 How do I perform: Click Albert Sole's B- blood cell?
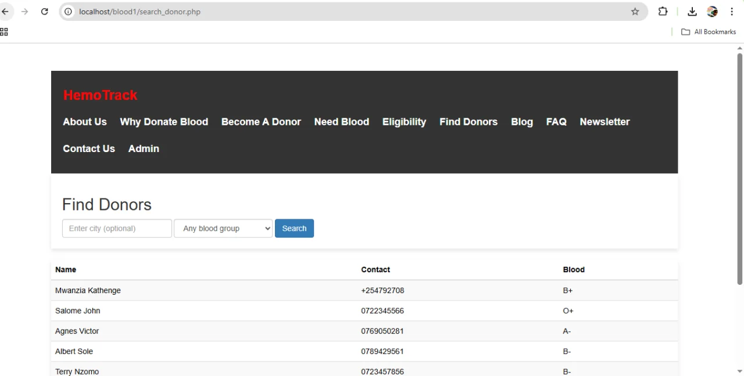(x=567, y=351)
